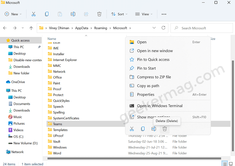Open OneDrive in the sidebar
Screen dimensions: 235x166
click(18, 82)
